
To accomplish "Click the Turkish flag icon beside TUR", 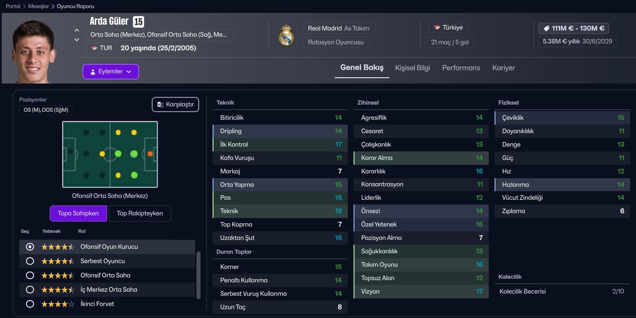I will pos(94,48).
